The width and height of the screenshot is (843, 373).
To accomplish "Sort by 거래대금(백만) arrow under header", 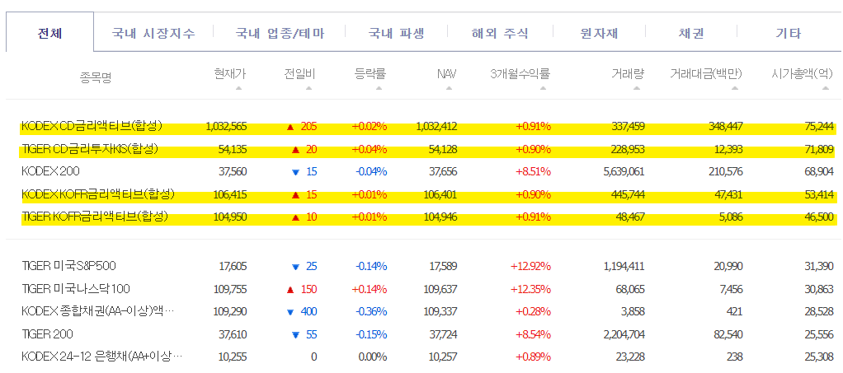I will (735, 88).
